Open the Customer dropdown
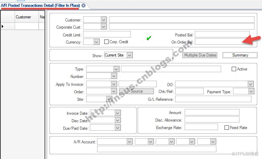Viewport: 262px width, 159px height. pyautogui.click(x=104, y=20)
